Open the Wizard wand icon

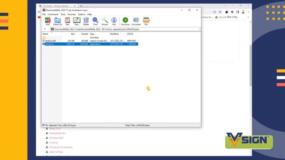click(105, 21)
